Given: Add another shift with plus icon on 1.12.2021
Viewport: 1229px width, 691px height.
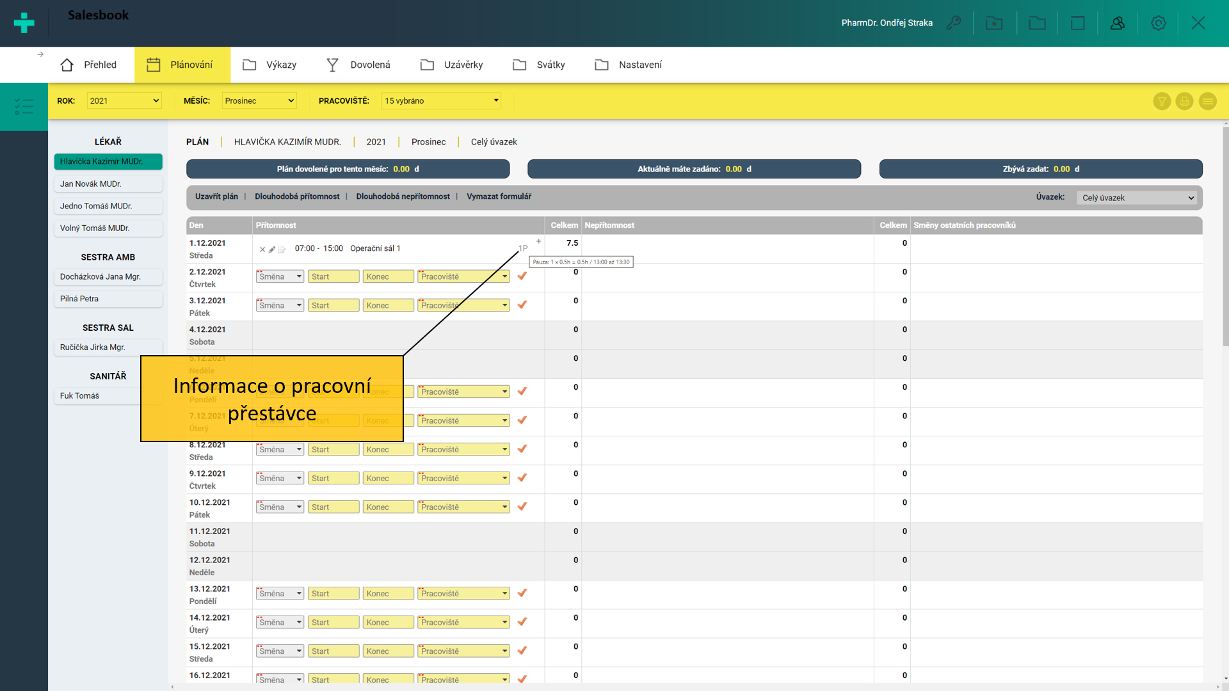Looking at the screenshot, I should click(538, 241).
